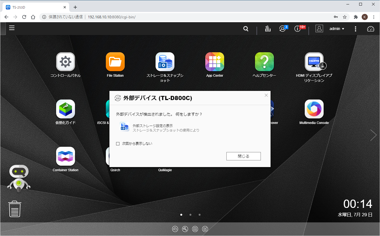Open the Resource Monitor gauge icon
Image resolution: width=380 pixels, height=236 pixels.
(371, 28)
